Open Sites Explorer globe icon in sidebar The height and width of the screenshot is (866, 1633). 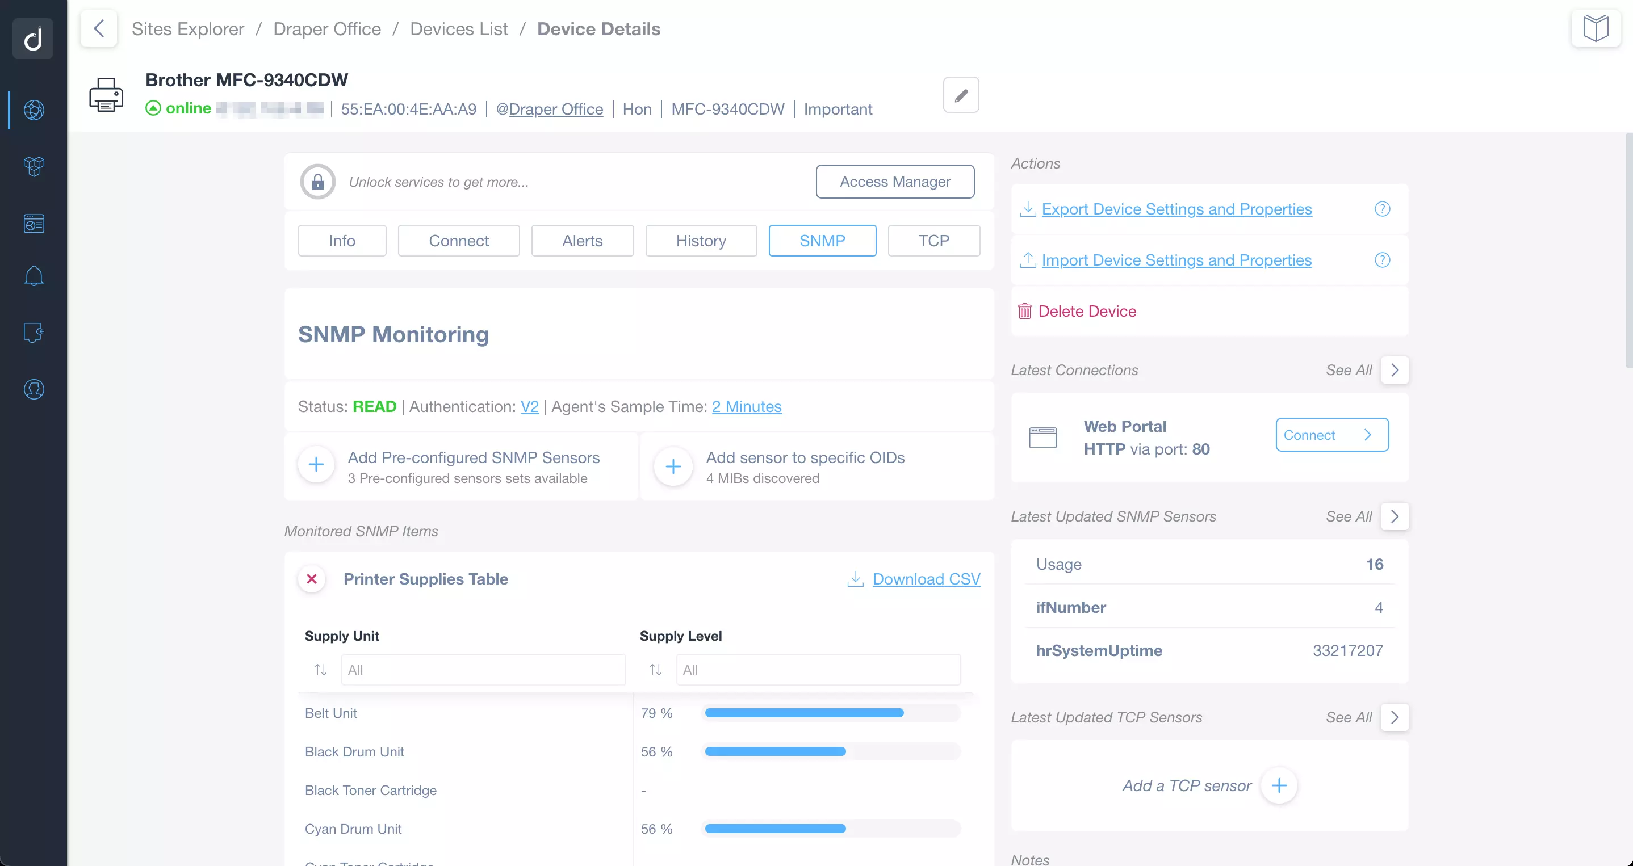34,110
